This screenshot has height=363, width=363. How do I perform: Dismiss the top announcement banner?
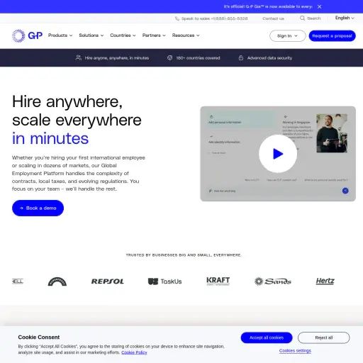point(319,6)
